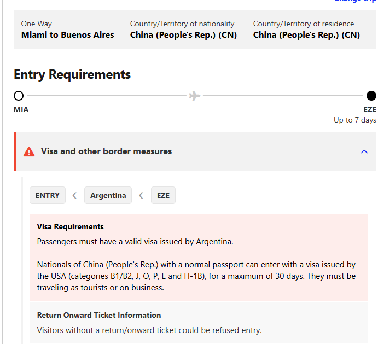
Task: Click the Up to 7 days label
Action: [354, 120]
